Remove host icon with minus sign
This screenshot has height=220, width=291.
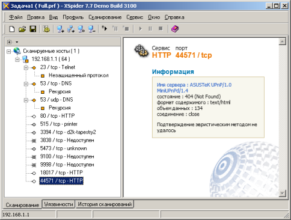91,29
